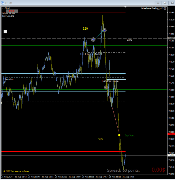
Task: Maximize the CL,M1 chart window
Action: coord(165,3)
